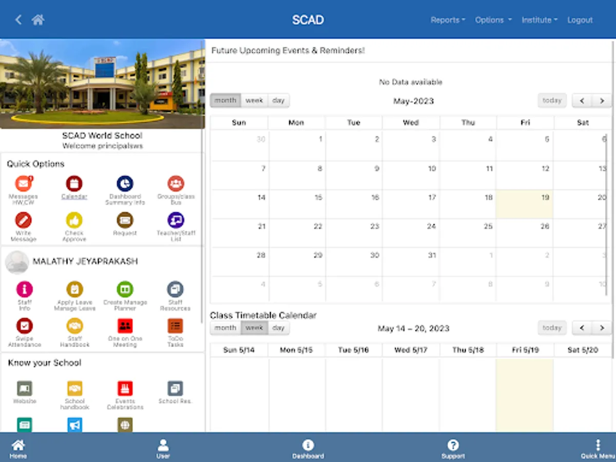The width and height of the screenshot is (616, 462).
Task: Go back using the header arrow
Action: [18, 20]
